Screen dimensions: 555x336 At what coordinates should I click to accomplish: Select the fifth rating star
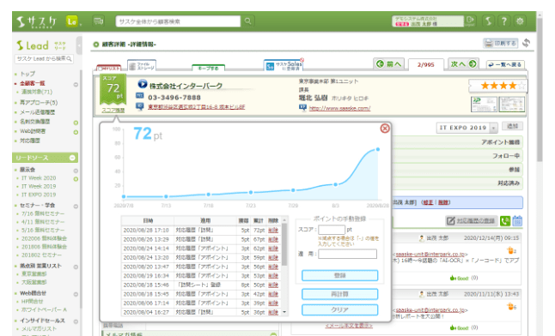[521, 86]
